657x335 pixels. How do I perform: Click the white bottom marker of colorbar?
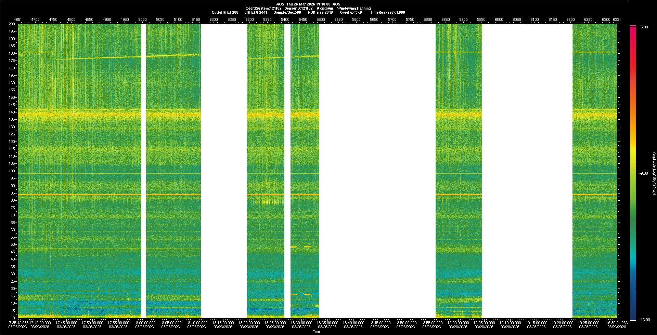tap(633, 321)
